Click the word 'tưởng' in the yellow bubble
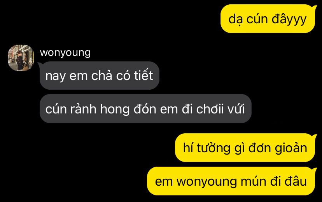The image size is (322, 202). (x=213, y=148)
